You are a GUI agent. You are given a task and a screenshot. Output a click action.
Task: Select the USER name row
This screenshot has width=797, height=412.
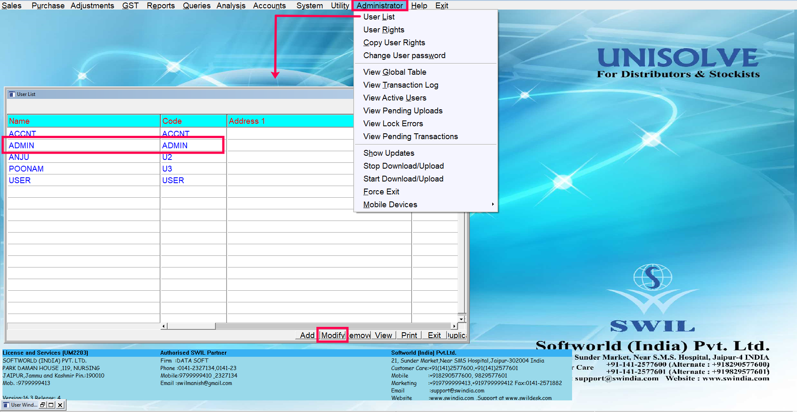pos(84,180)
